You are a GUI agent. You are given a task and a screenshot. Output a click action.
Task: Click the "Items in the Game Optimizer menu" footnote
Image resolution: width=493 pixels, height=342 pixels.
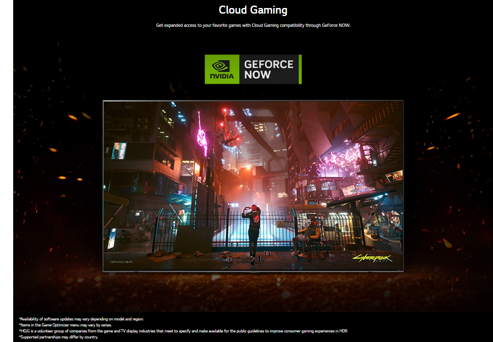pos(65,325)
